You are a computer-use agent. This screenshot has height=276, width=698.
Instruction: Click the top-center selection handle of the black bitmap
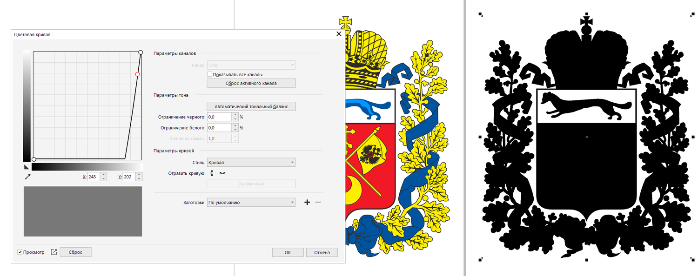click(586, 14)
